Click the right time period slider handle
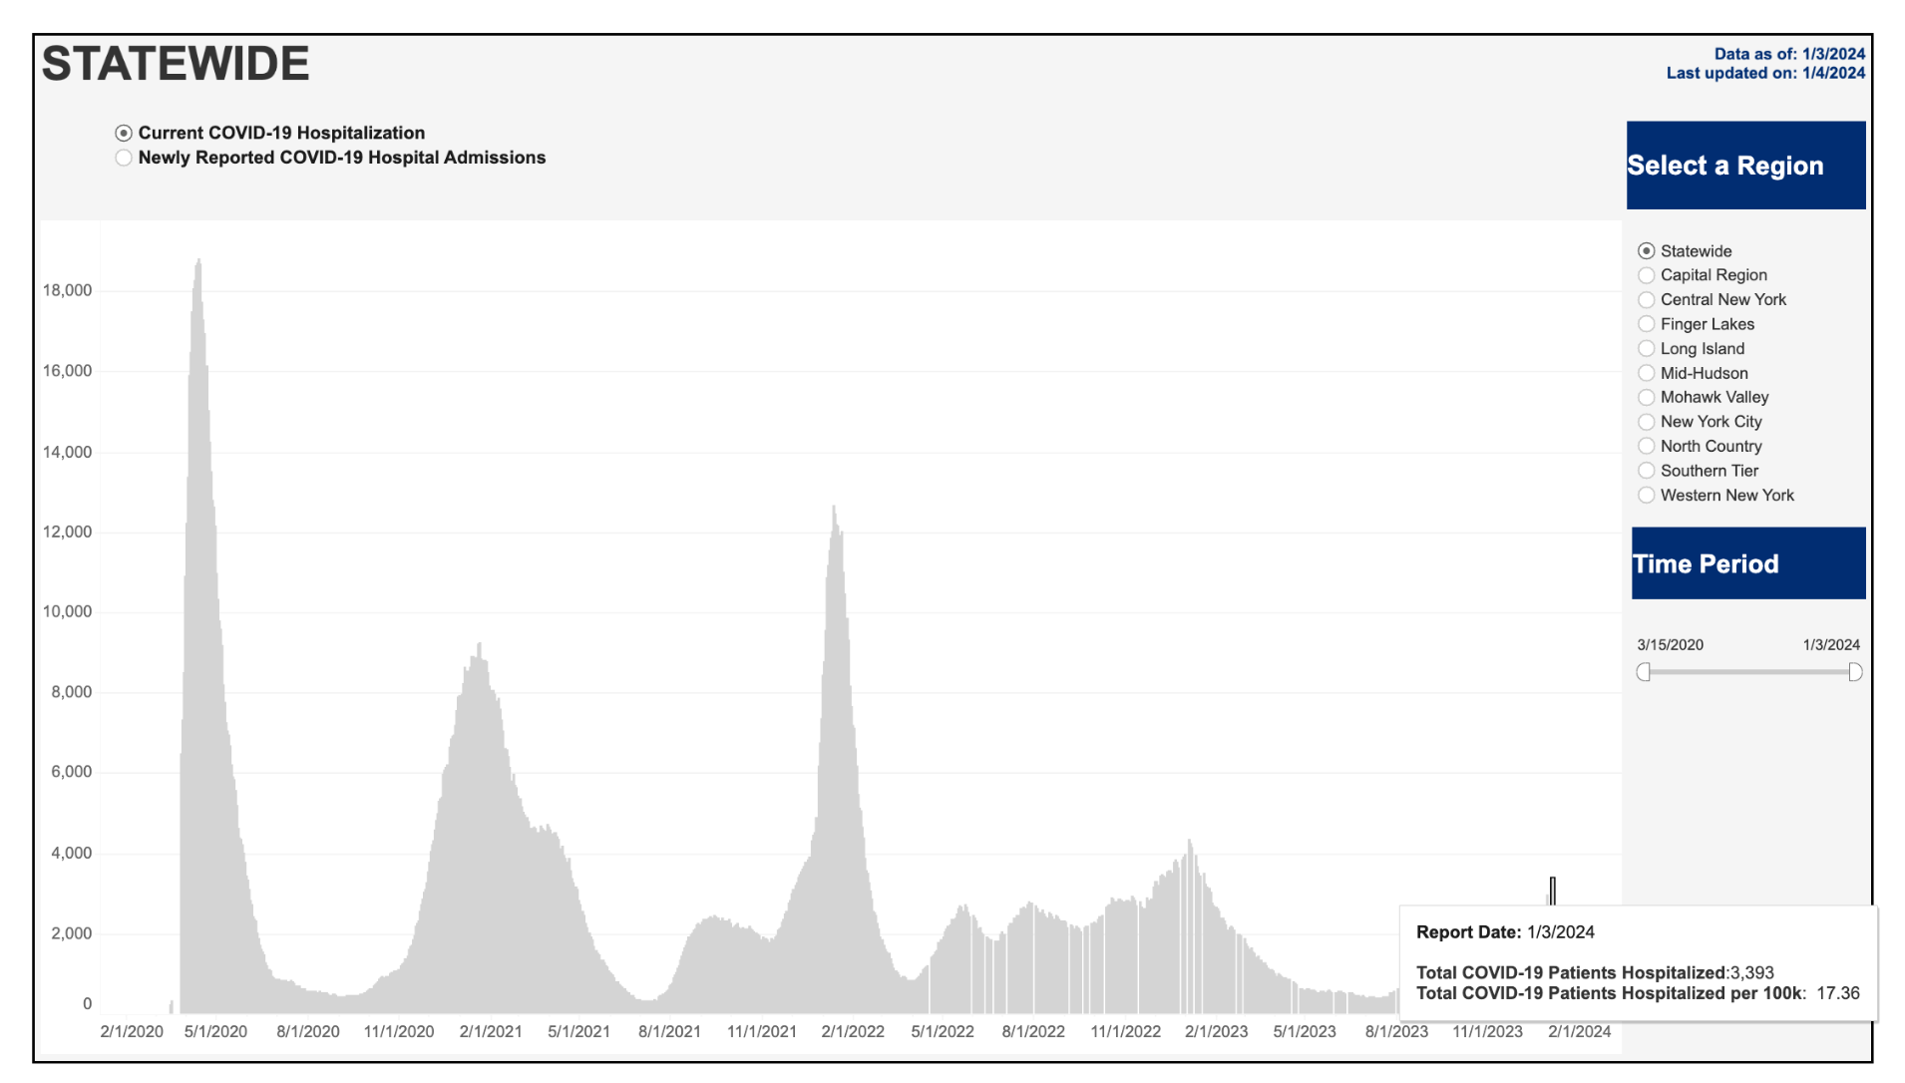The height and width of the screenshot is (1083, 1905). click(x=1854, y=673)
